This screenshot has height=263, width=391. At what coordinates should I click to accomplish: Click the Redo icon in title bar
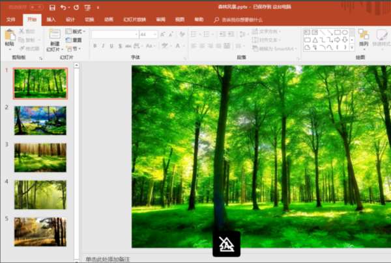coord(76,8)
